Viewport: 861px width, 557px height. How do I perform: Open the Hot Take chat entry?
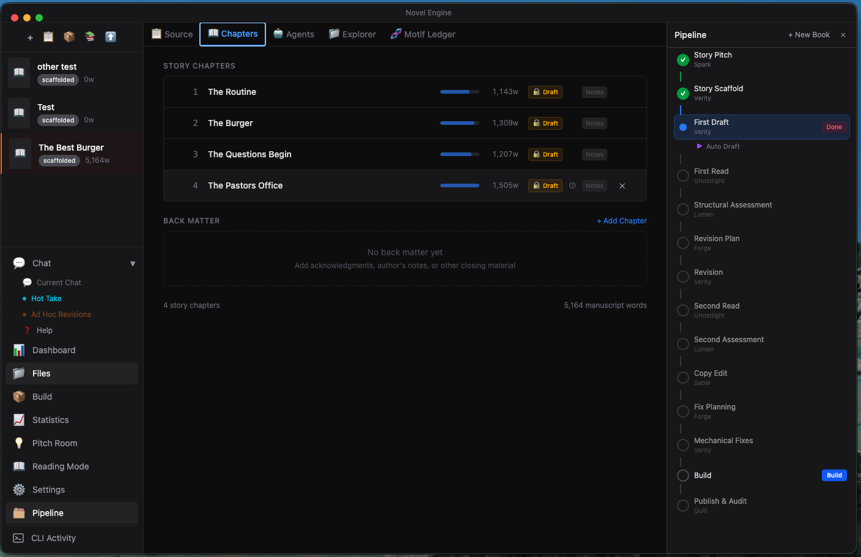coord(46,299)
